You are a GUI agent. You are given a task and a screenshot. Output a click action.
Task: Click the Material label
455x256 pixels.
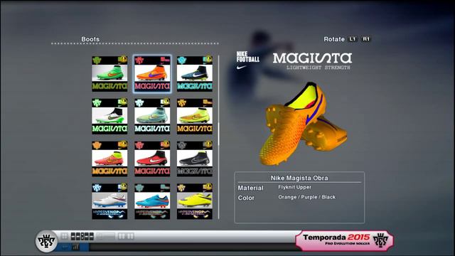click(250, 188)
